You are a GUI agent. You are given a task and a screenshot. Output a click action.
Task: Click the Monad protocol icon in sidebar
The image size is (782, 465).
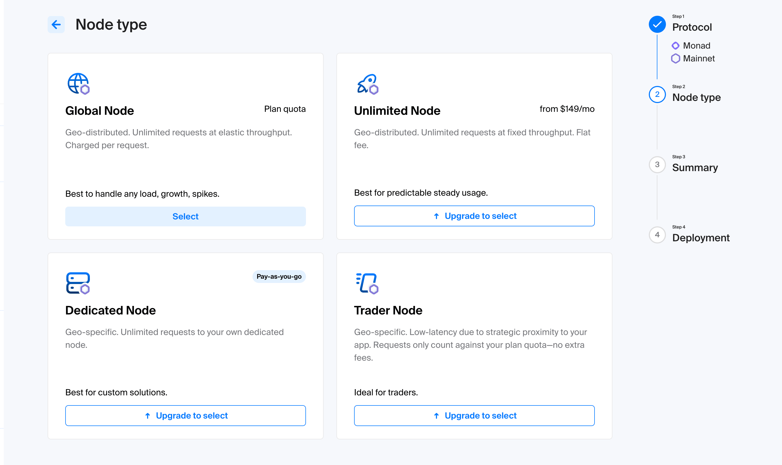pos(676,45)
